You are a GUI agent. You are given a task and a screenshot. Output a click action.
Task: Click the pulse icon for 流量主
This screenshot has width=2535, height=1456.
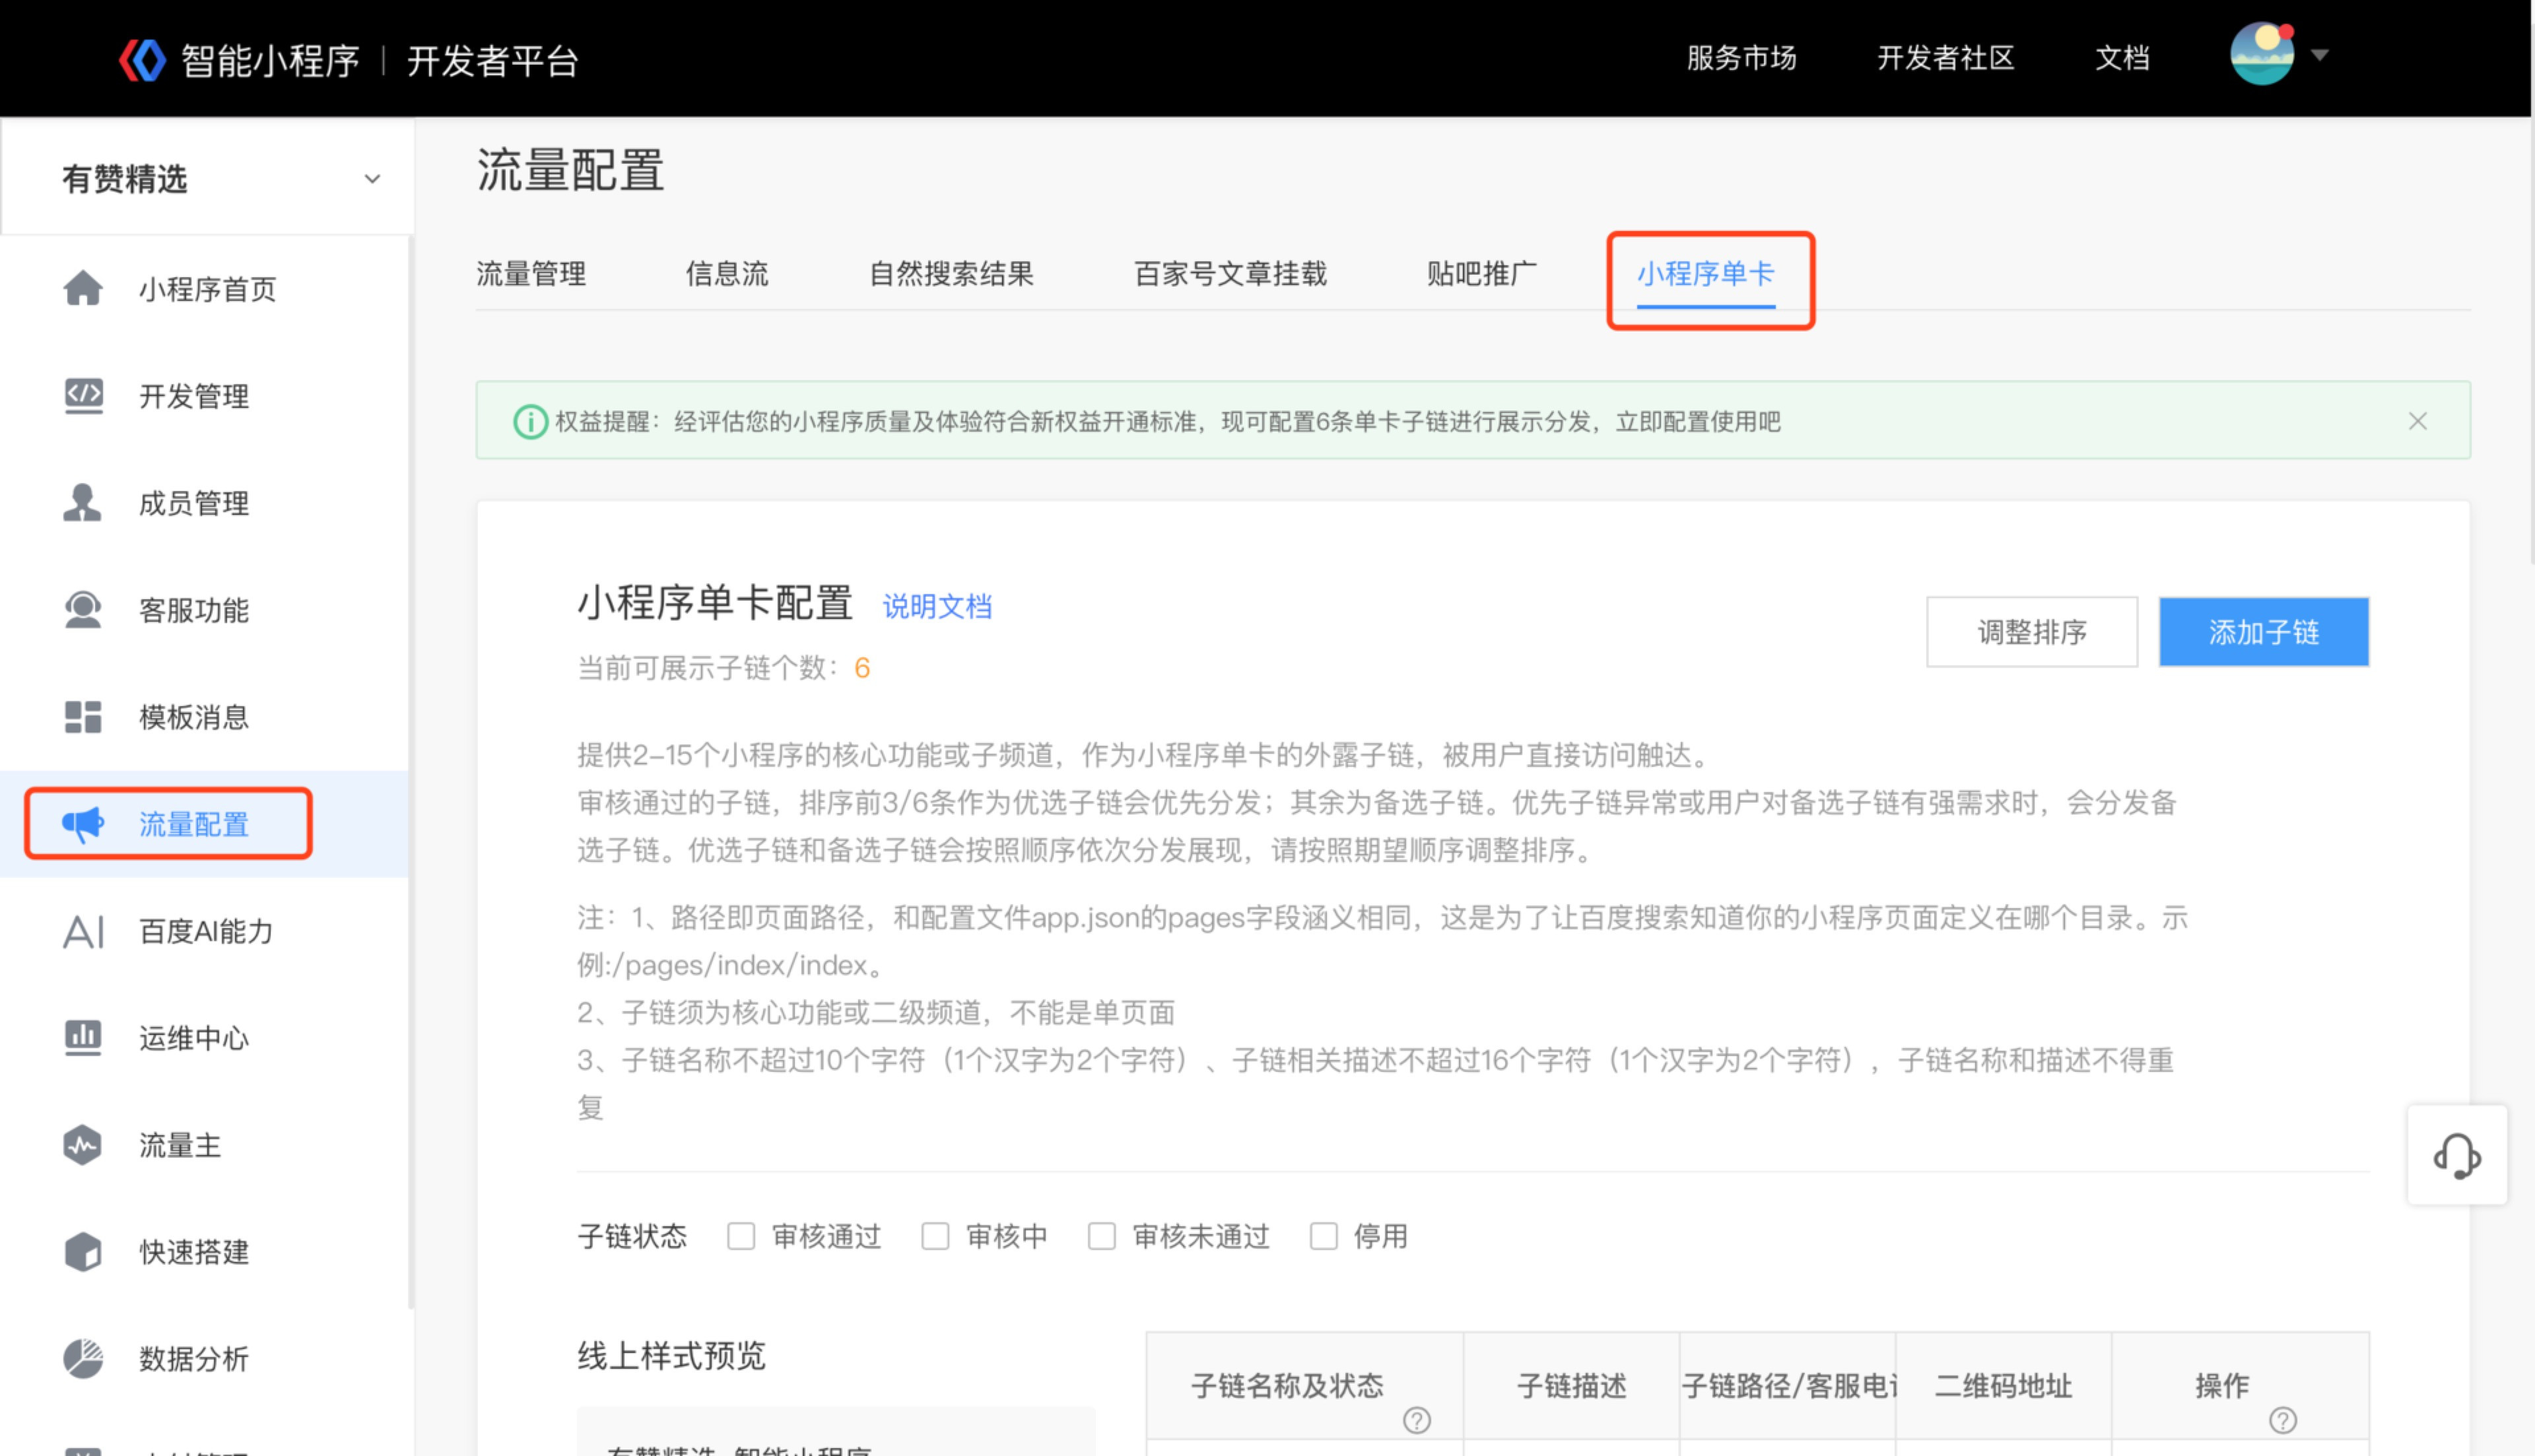82,1145
